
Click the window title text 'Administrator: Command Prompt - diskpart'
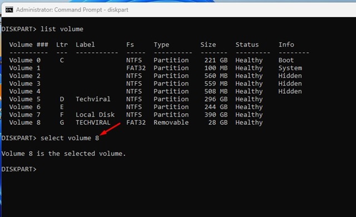click(x=72, y=10)
